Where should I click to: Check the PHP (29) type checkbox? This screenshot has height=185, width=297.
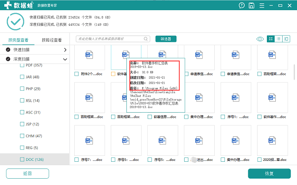pos(22,88)
